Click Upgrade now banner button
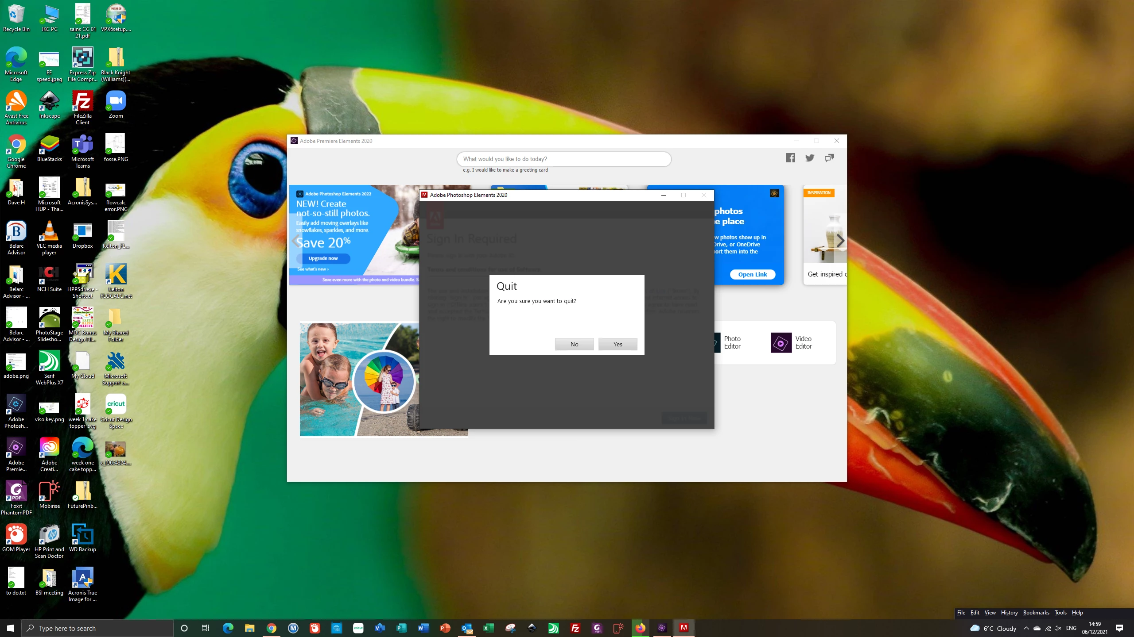This screenshot has width=1134, height=637. click(x=323, y=258)
